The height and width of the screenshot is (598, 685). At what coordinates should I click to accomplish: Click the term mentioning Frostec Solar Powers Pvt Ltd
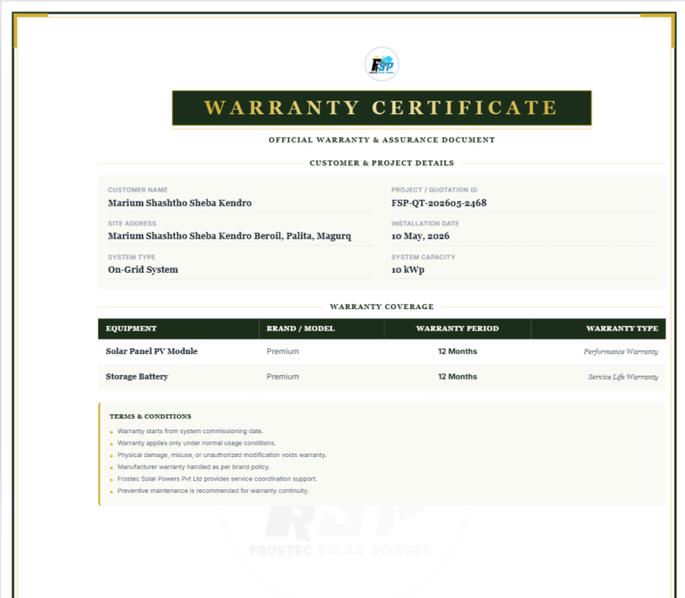[217, 479]
